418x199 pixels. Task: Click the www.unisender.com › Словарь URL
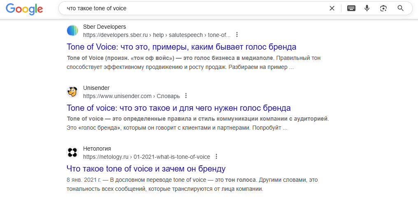[x=131, y=96]
